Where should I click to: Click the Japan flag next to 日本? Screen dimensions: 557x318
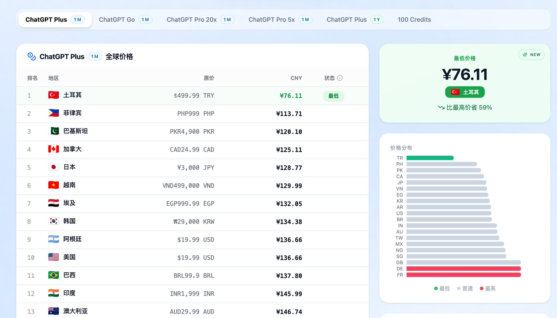click(x=54, y=167)
